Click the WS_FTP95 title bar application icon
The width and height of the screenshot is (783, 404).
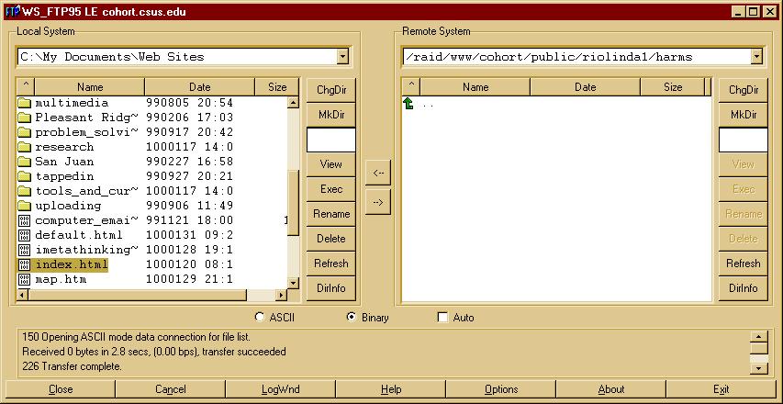pos(12,12)
